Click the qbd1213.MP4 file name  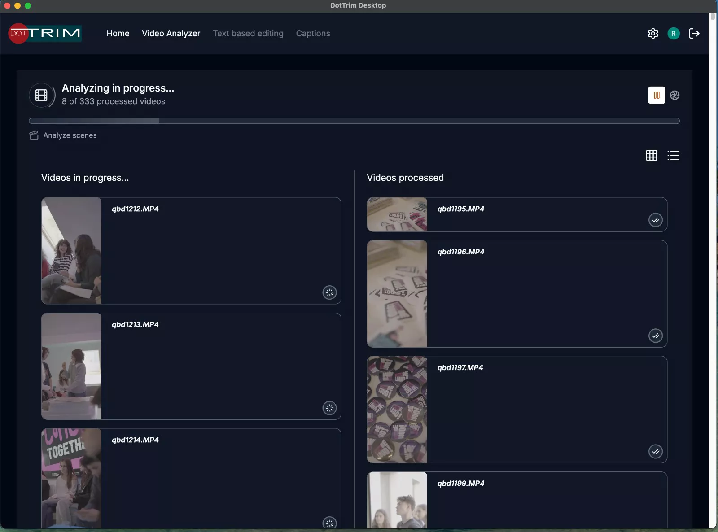coord(135,324)
